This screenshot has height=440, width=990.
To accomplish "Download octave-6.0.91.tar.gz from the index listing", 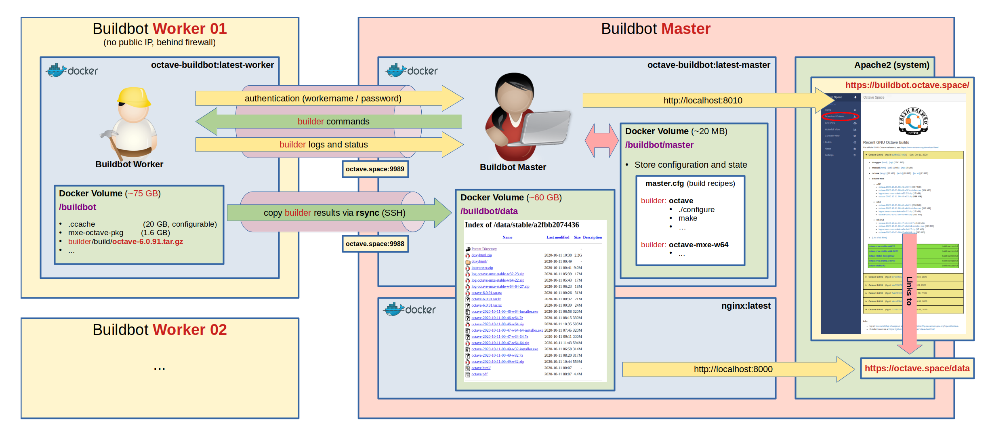I will tap(486, 293).
